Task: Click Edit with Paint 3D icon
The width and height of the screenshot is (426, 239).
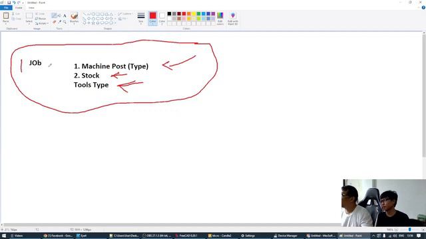Action: tap(233, 19)
